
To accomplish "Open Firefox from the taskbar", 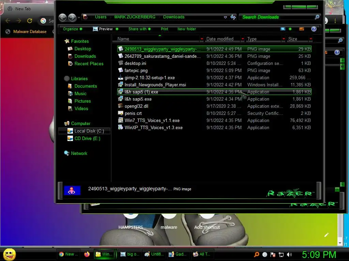I will point(87,254).
